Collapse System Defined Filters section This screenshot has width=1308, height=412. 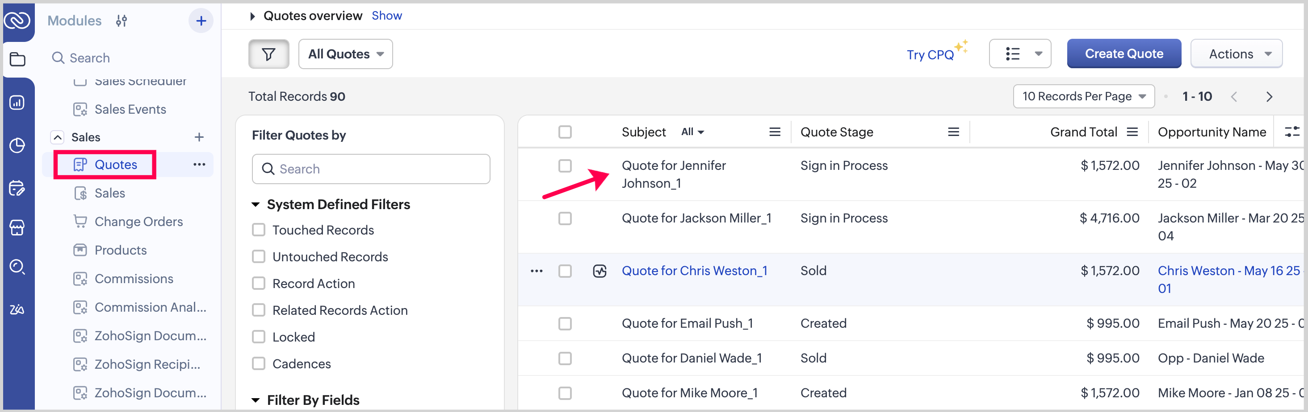[x=256, y=205]
